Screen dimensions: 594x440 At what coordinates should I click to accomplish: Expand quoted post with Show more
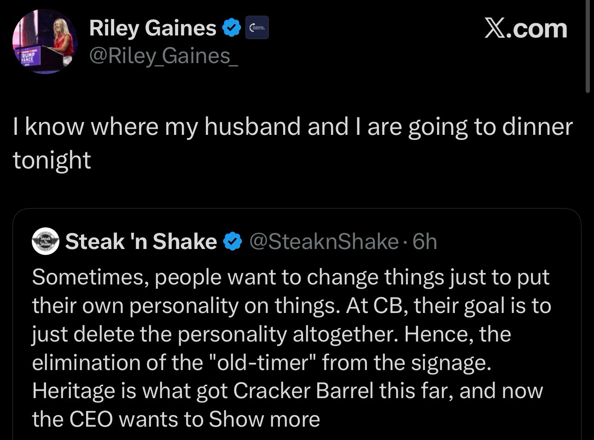tap(264, 419)
